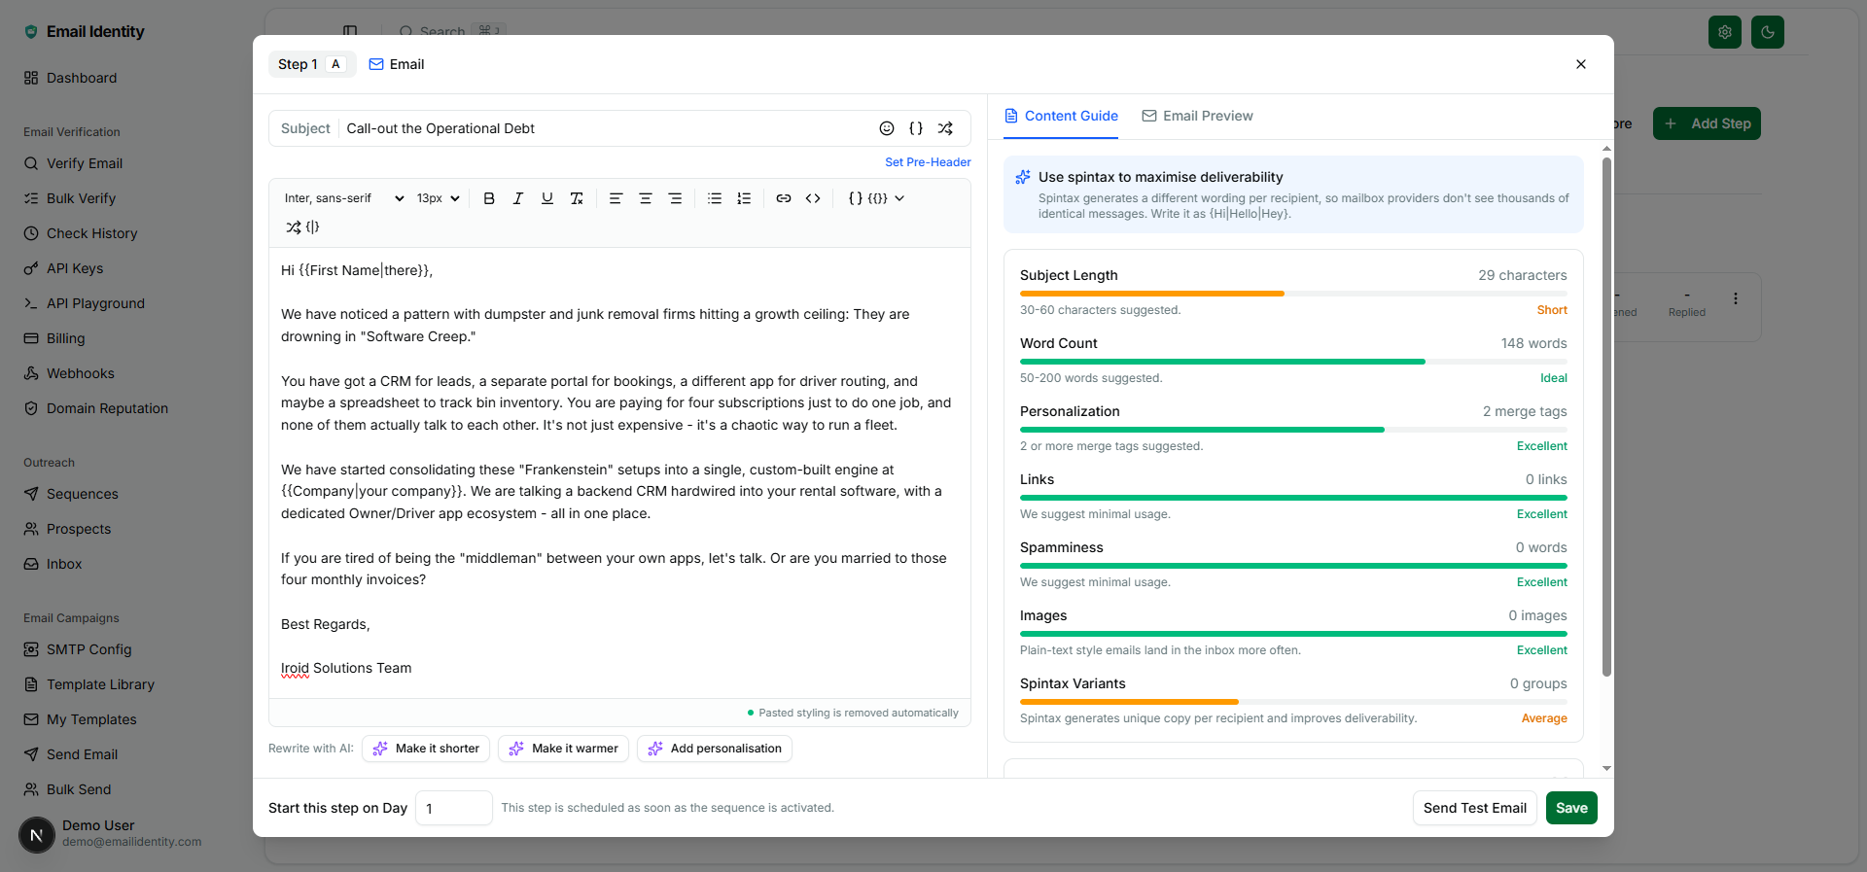This screenshot has width=1867, height=872.
Task: Open HTML code view
Action: 813,198
